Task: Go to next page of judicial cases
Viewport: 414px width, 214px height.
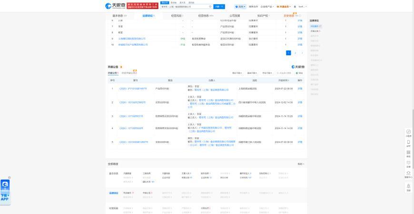Action: tap(302, 53)
